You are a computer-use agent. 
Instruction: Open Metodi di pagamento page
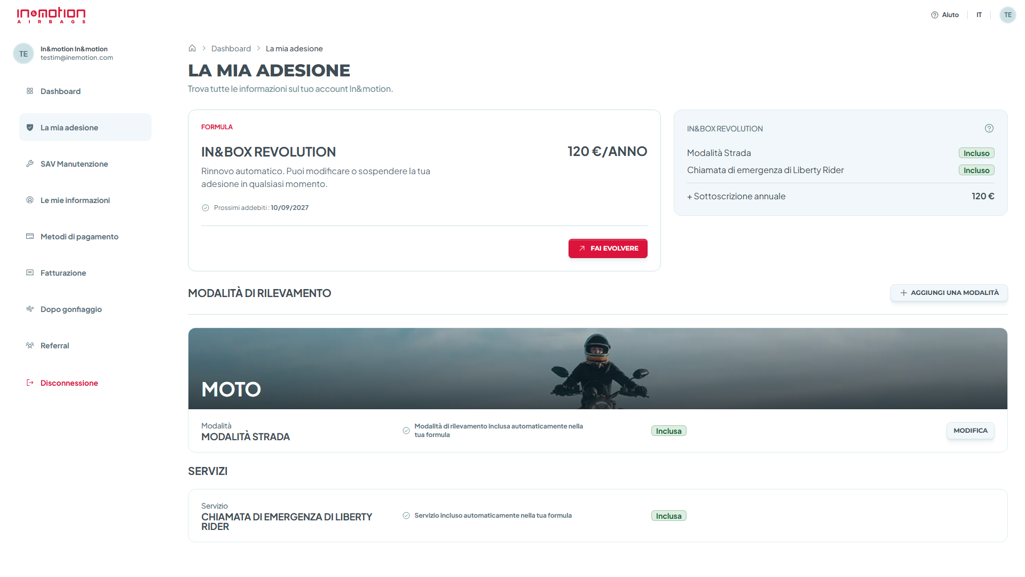(85, 237)
